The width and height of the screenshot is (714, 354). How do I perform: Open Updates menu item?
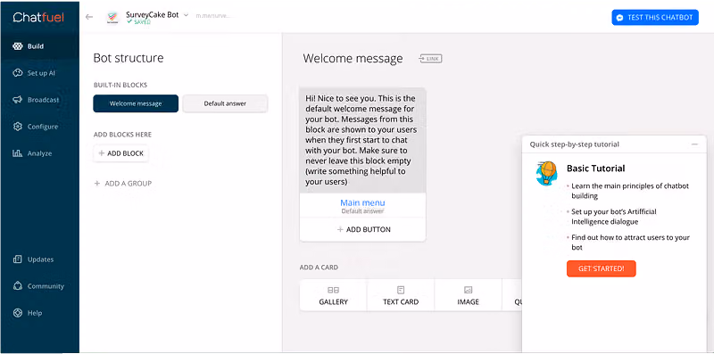39,259
